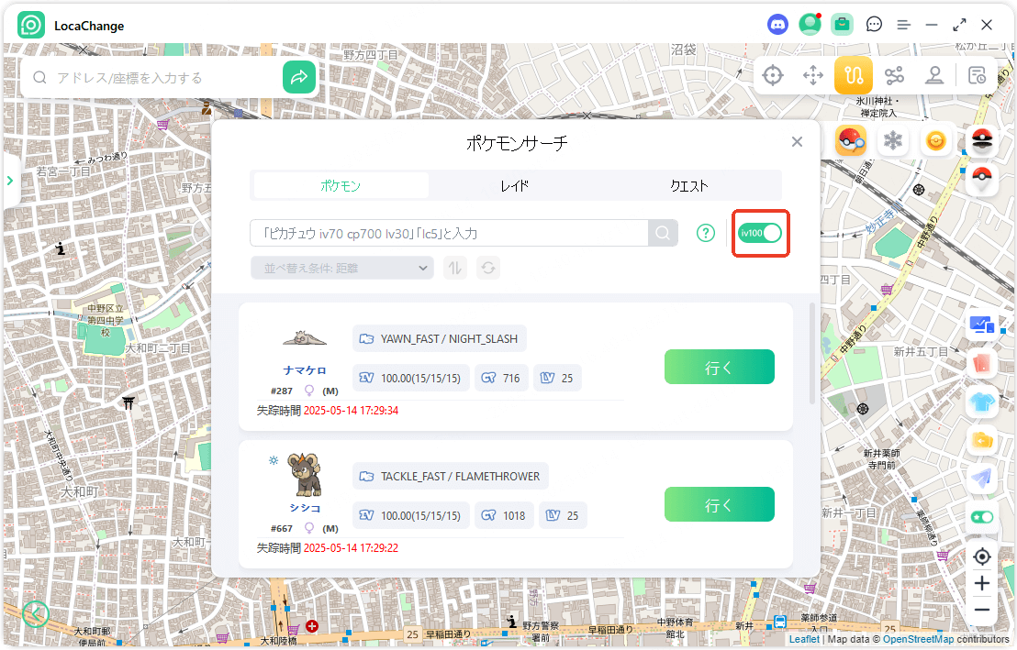Click the results list scrollbar
1017x650 pixels.
tap(812, 353)
